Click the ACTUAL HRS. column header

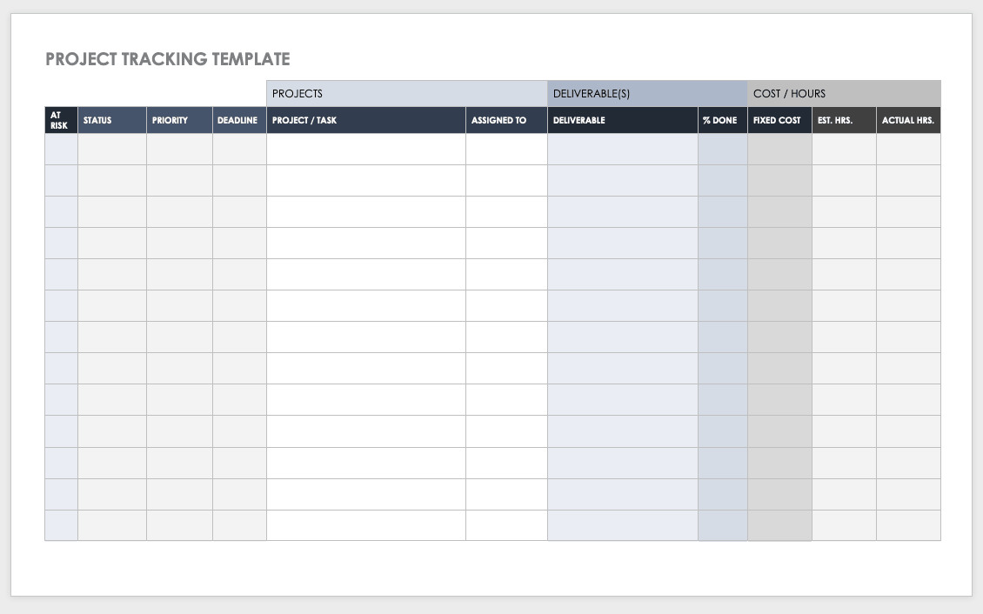(x=908, y=120)
